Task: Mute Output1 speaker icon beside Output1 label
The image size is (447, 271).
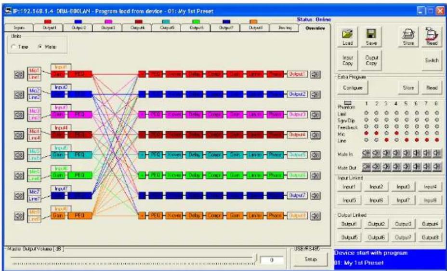Action: (x=315, y=74)
